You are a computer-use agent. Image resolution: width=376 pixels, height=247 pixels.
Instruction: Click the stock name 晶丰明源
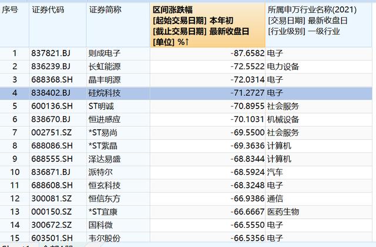coord(105,80)
